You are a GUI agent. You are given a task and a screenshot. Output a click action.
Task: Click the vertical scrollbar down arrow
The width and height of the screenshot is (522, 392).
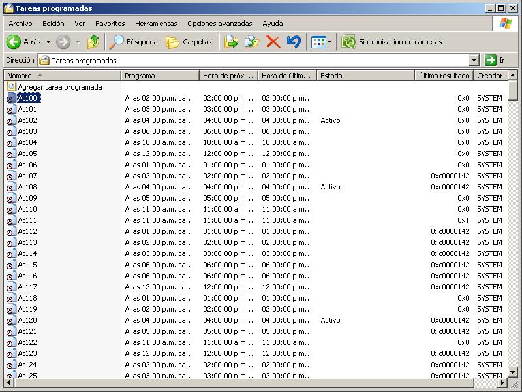click(513, 372)
